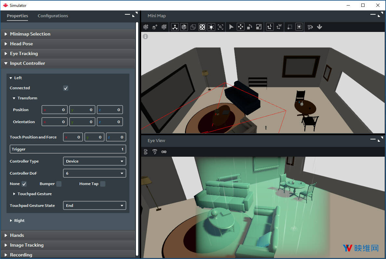Switch to the Configurations tab
Screen dimensions: 386x259
tap(53, 16)
